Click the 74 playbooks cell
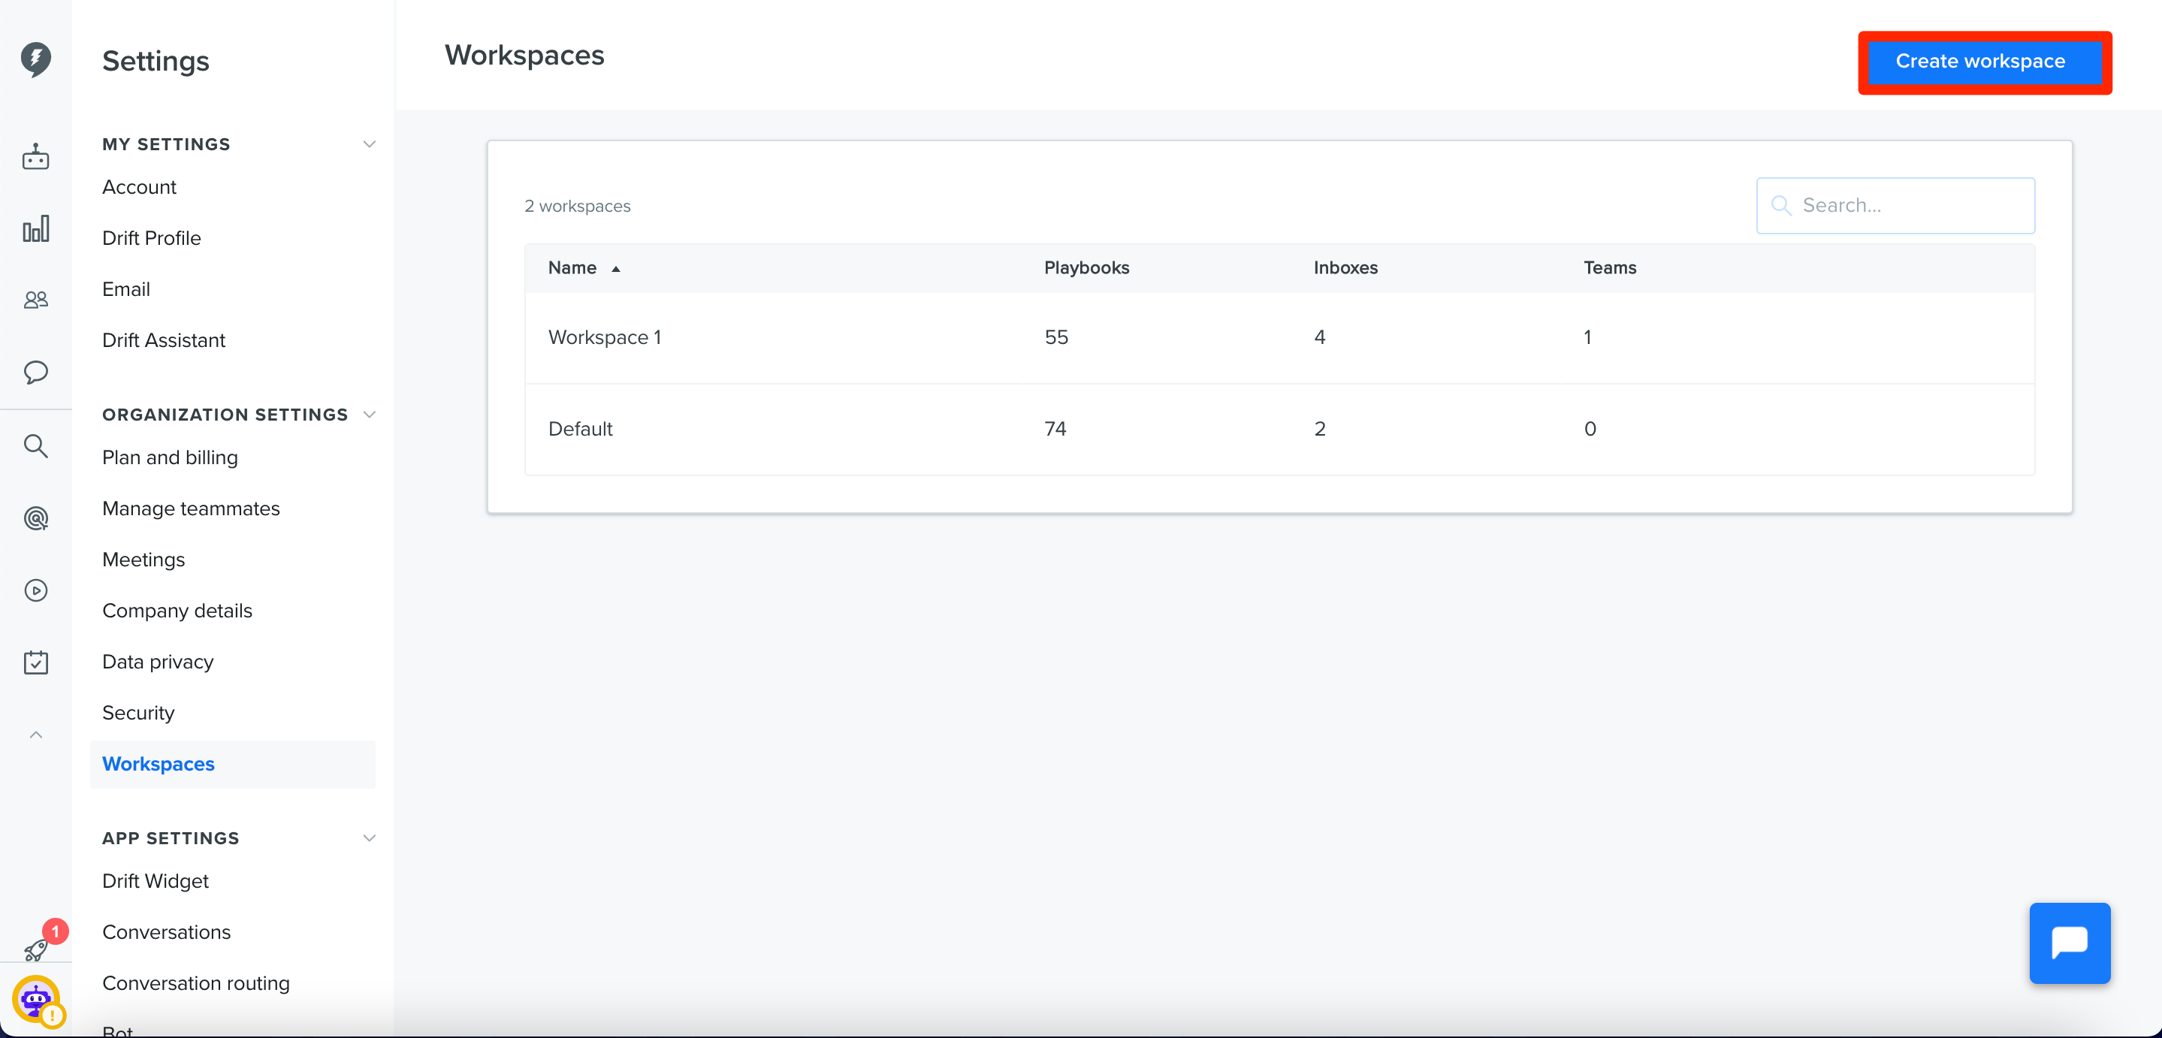 (x=1054, y=430)
